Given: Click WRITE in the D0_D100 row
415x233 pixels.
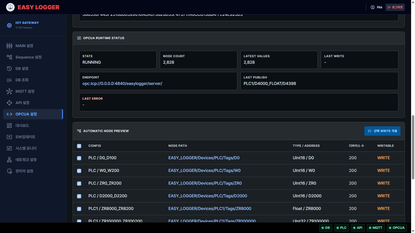Looking at the screenshot, I should pyautogui.click(x=384, y=158).
